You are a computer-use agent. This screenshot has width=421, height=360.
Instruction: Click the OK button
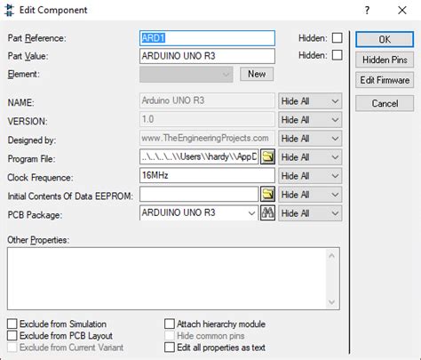click(x=385, y=39)
